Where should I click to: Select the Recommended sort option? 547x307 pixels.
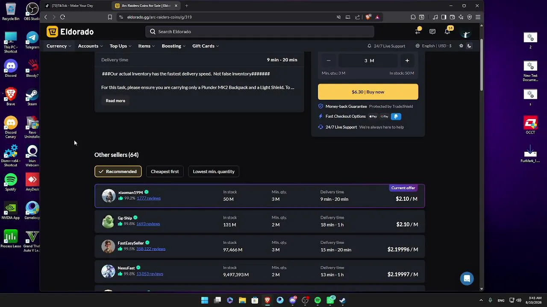pyautogui.click(x=118, y=171)
